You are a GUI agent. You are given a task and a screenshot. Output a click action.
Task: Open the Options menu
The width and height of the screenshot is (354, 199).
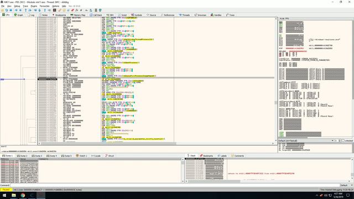(55, 6)
